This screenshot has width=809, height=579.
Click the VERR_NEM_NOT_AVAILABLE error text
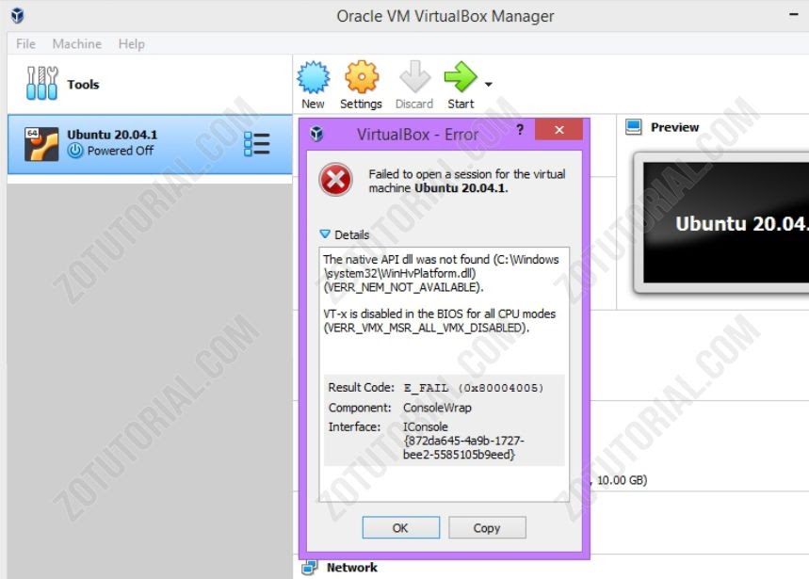click(403, 287)
